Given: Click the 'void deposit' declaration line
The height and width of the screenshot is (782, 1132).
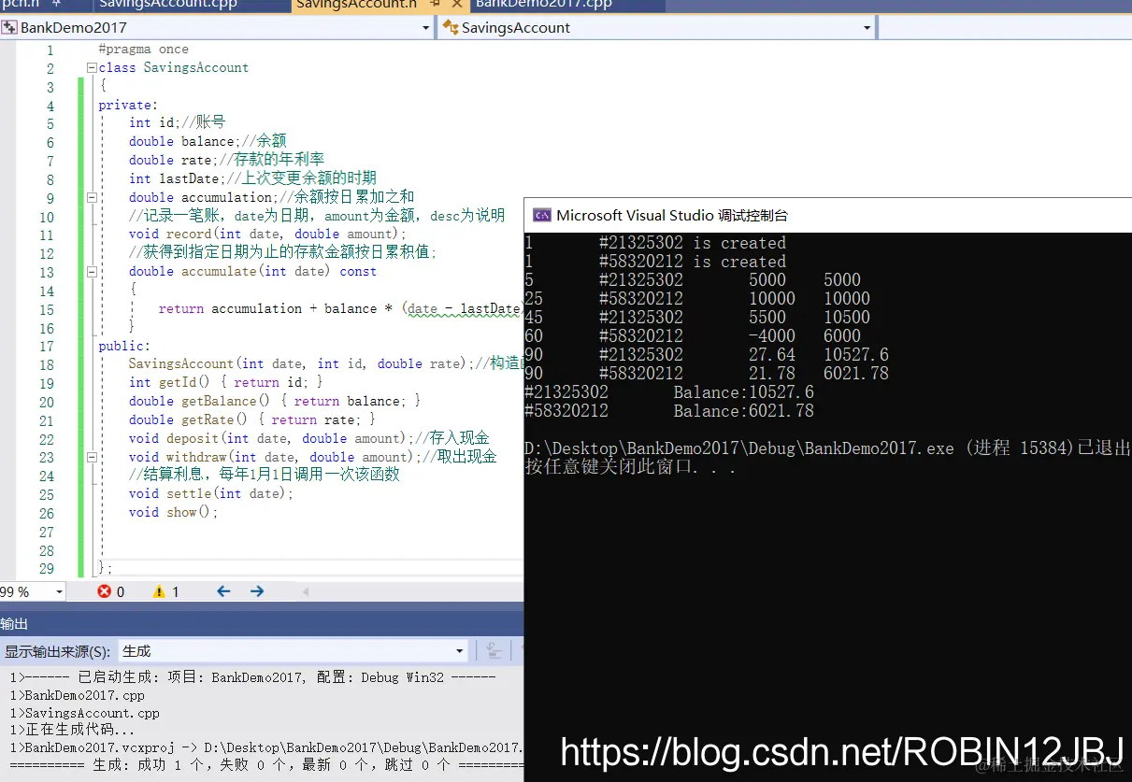Looking at the screenshot, I should [x=308, y=439].
